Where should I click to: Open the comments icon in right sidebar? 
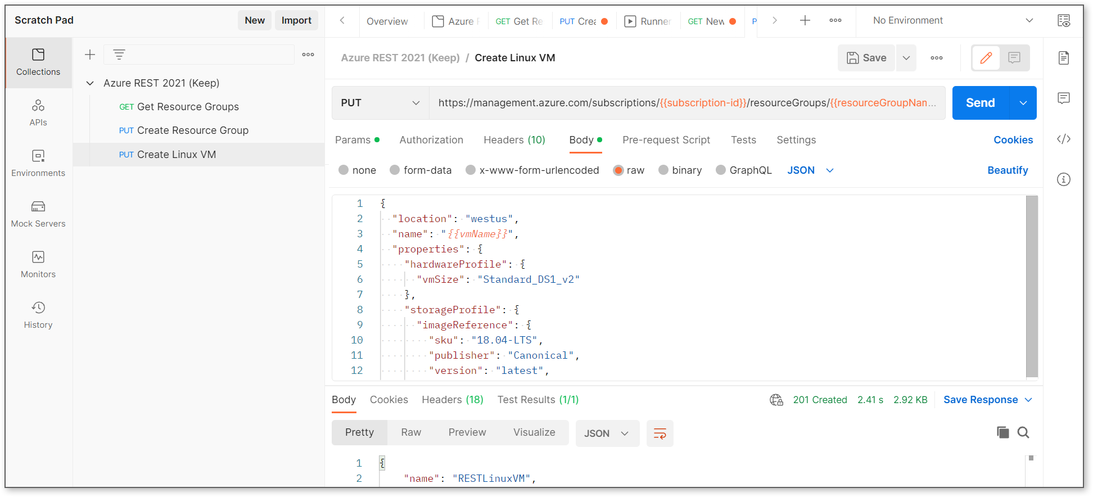(1064, 98)
